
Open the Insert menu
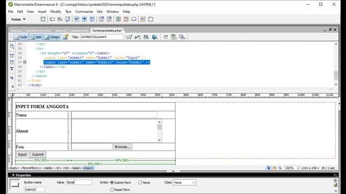coord(42,12)
